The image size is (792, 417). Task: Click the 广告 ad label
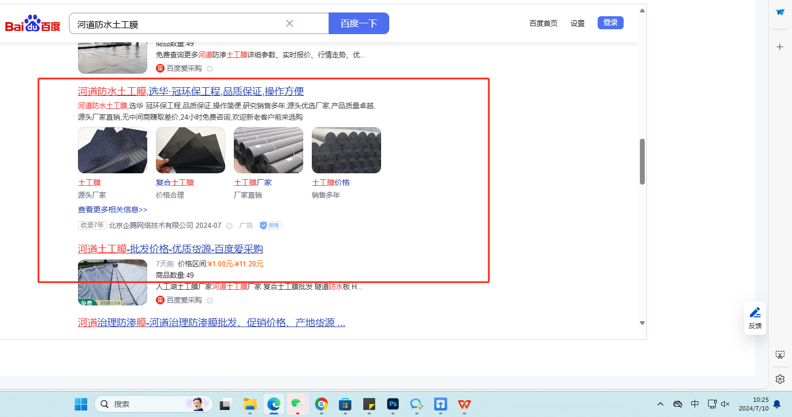[246, 225]
